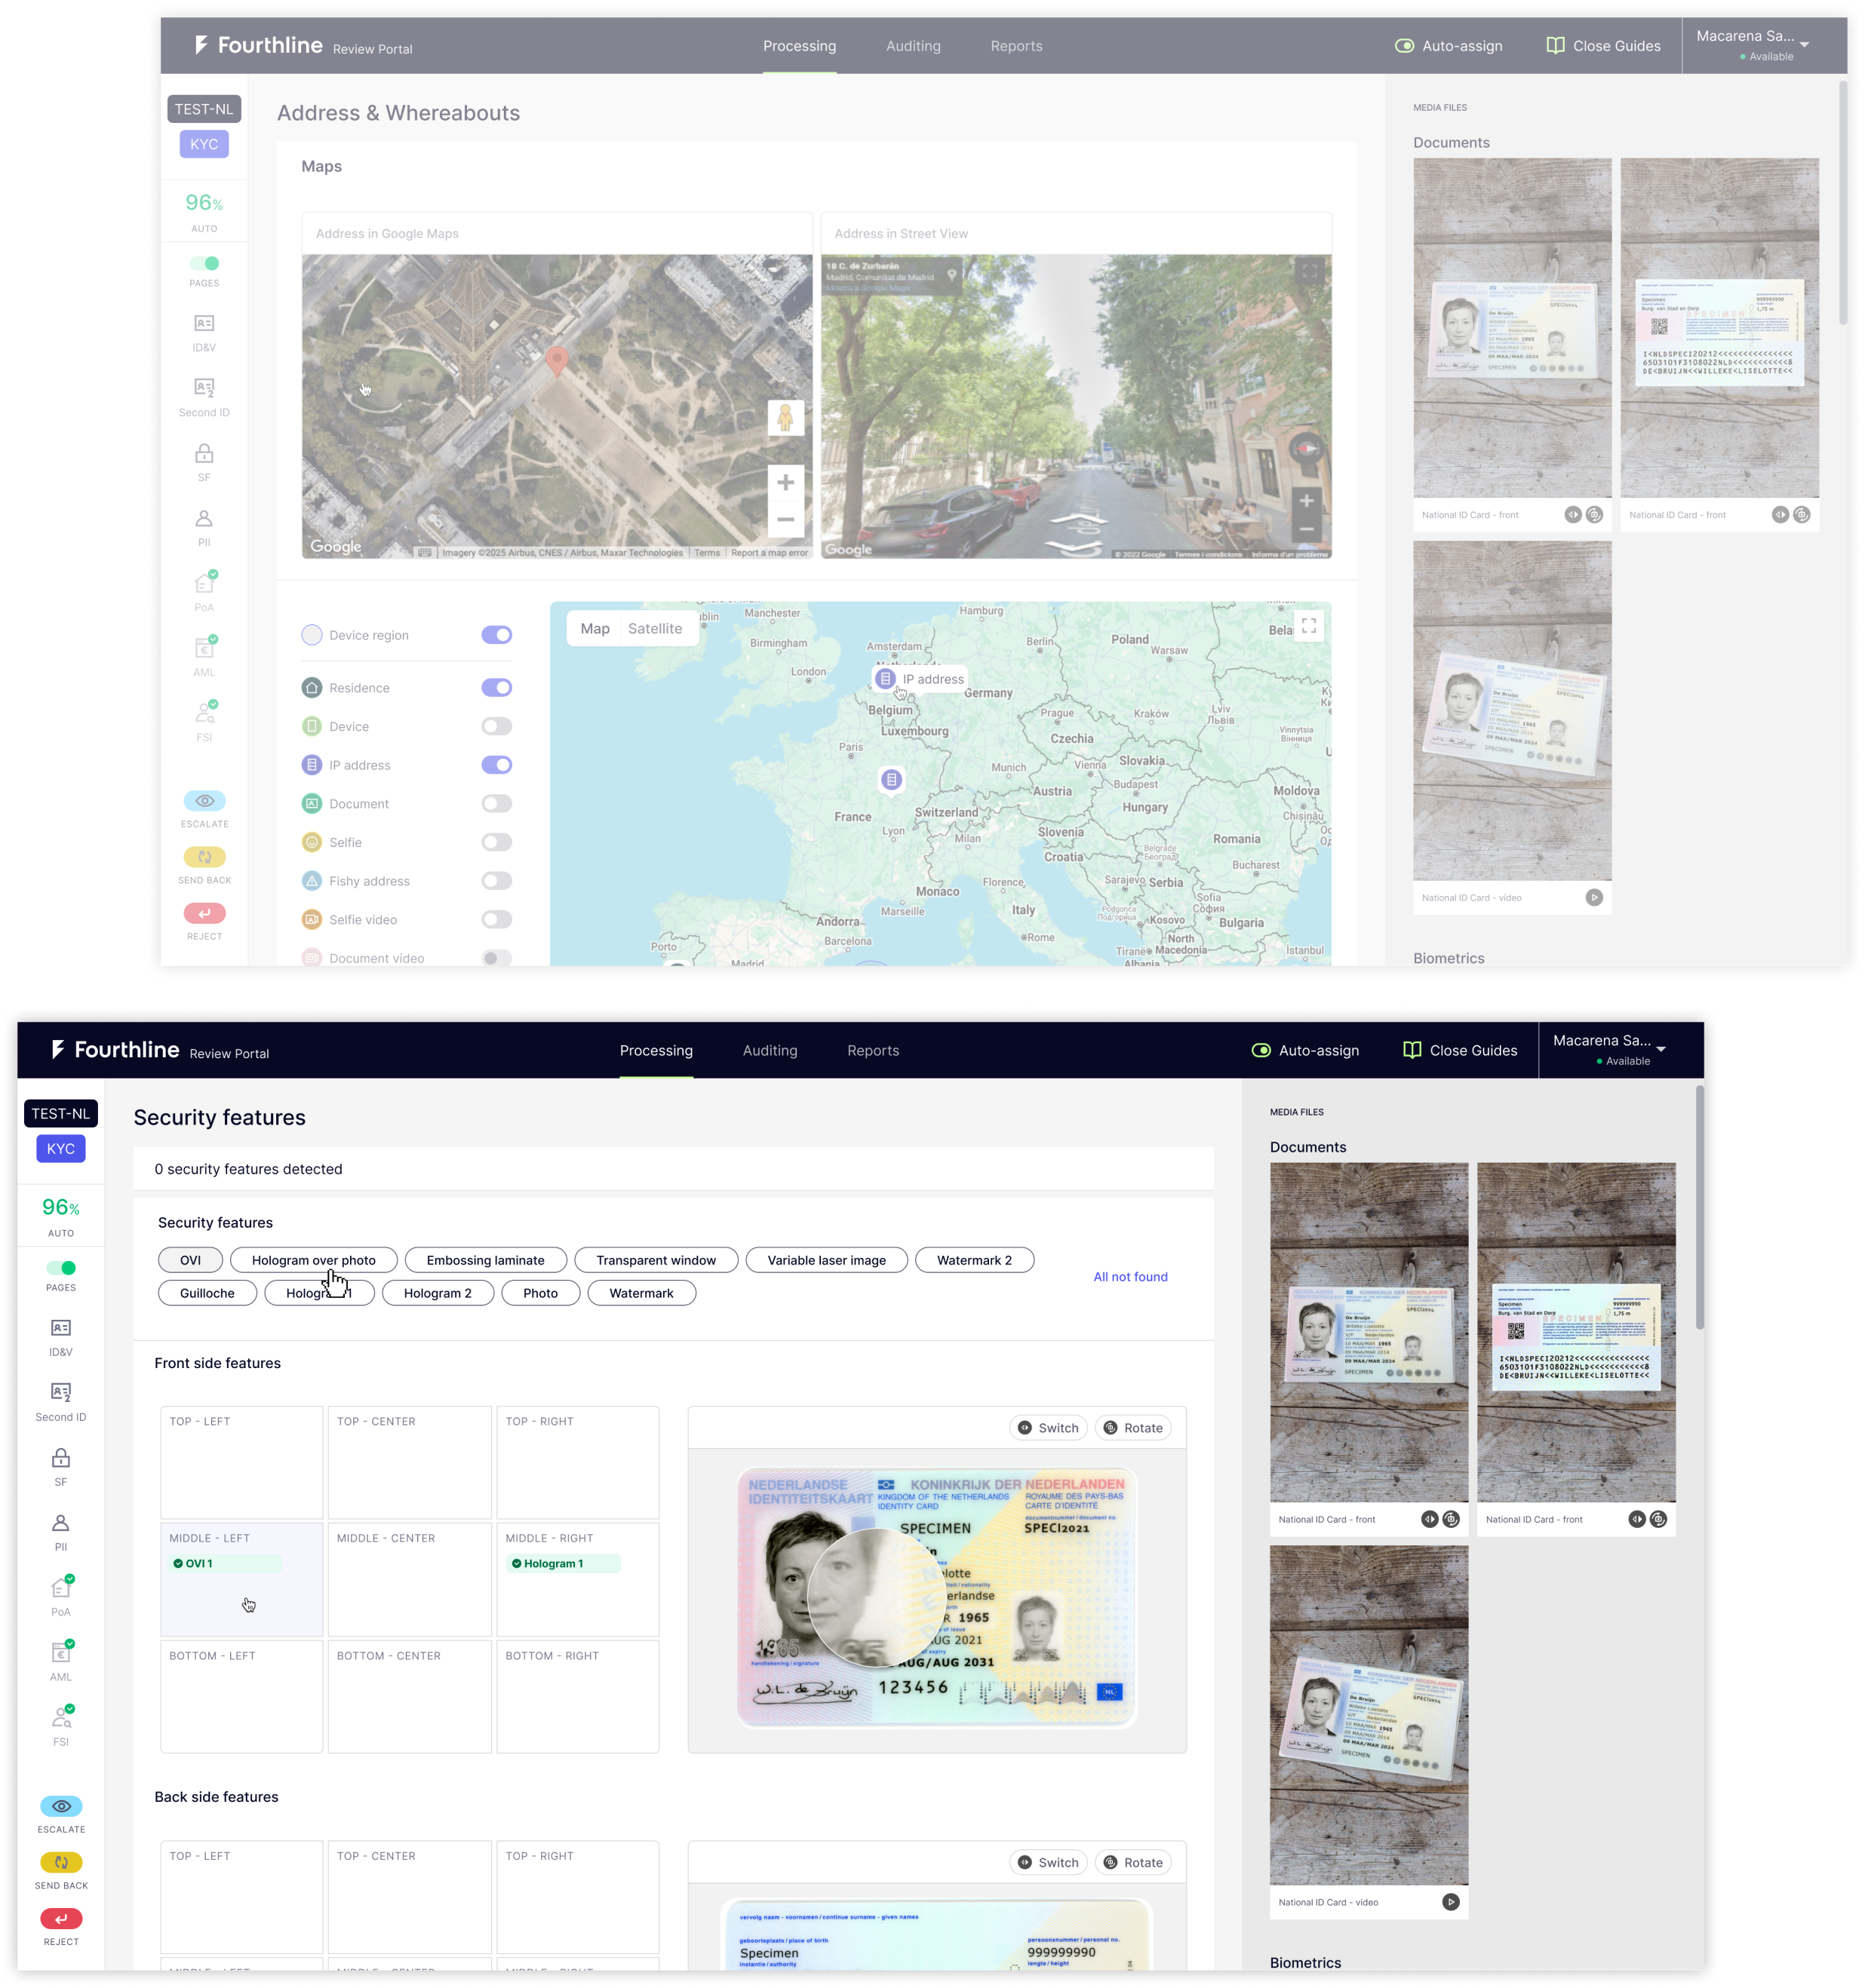Image resolution: width=1865 pixels, height=1988 pixels.
Task: Click the SEND BACK icon in top sidebar
Action: pos(204,857)
